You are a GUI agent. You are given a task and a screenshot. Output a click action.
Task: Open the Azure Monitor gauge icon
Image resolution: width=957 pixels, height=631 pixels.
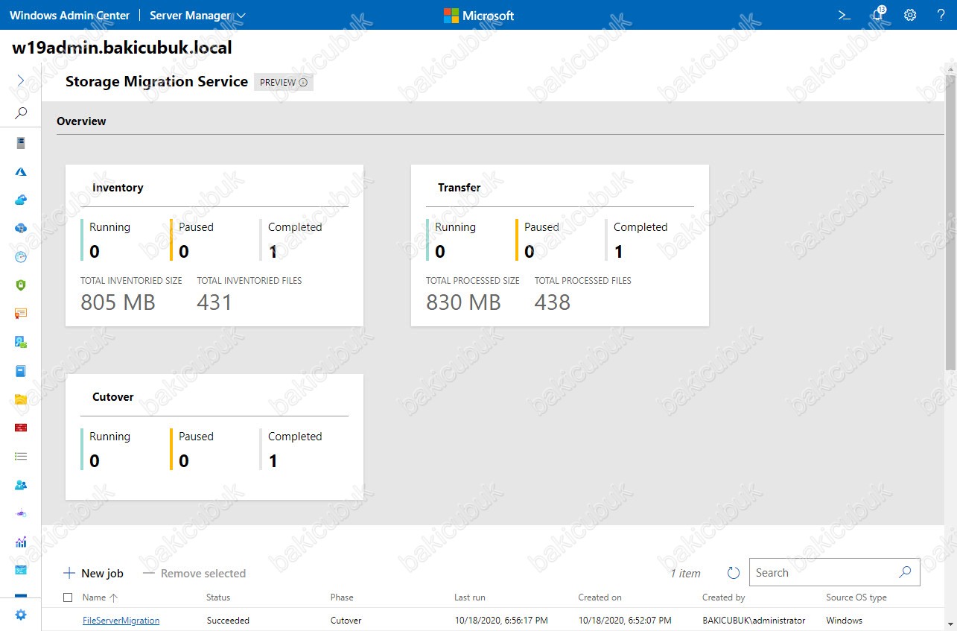tap(21, 256)
